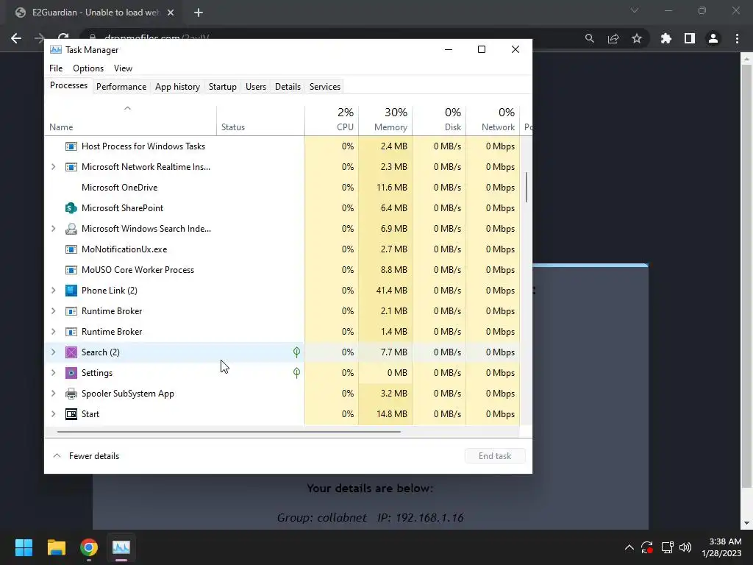Click the Microsoft Network Realtime Inspection icon
The image size is (753, 565).
(71, 167)
